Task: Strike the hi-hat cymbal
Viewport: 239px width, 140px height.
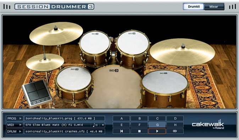Action: [45, 62]
